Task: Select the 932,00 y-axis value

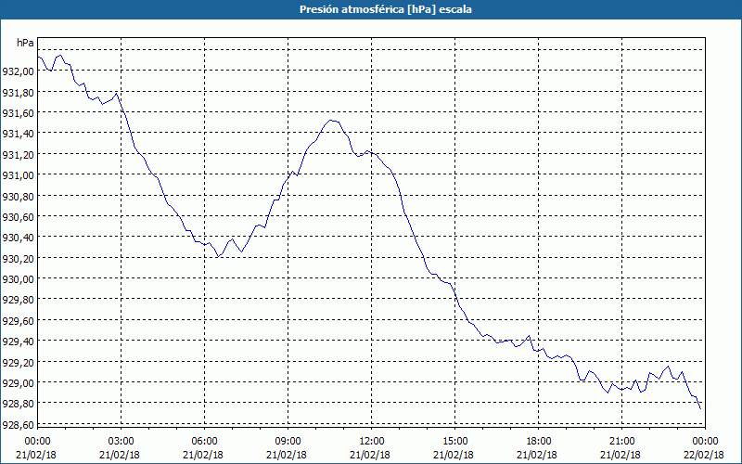Action: 18,71
